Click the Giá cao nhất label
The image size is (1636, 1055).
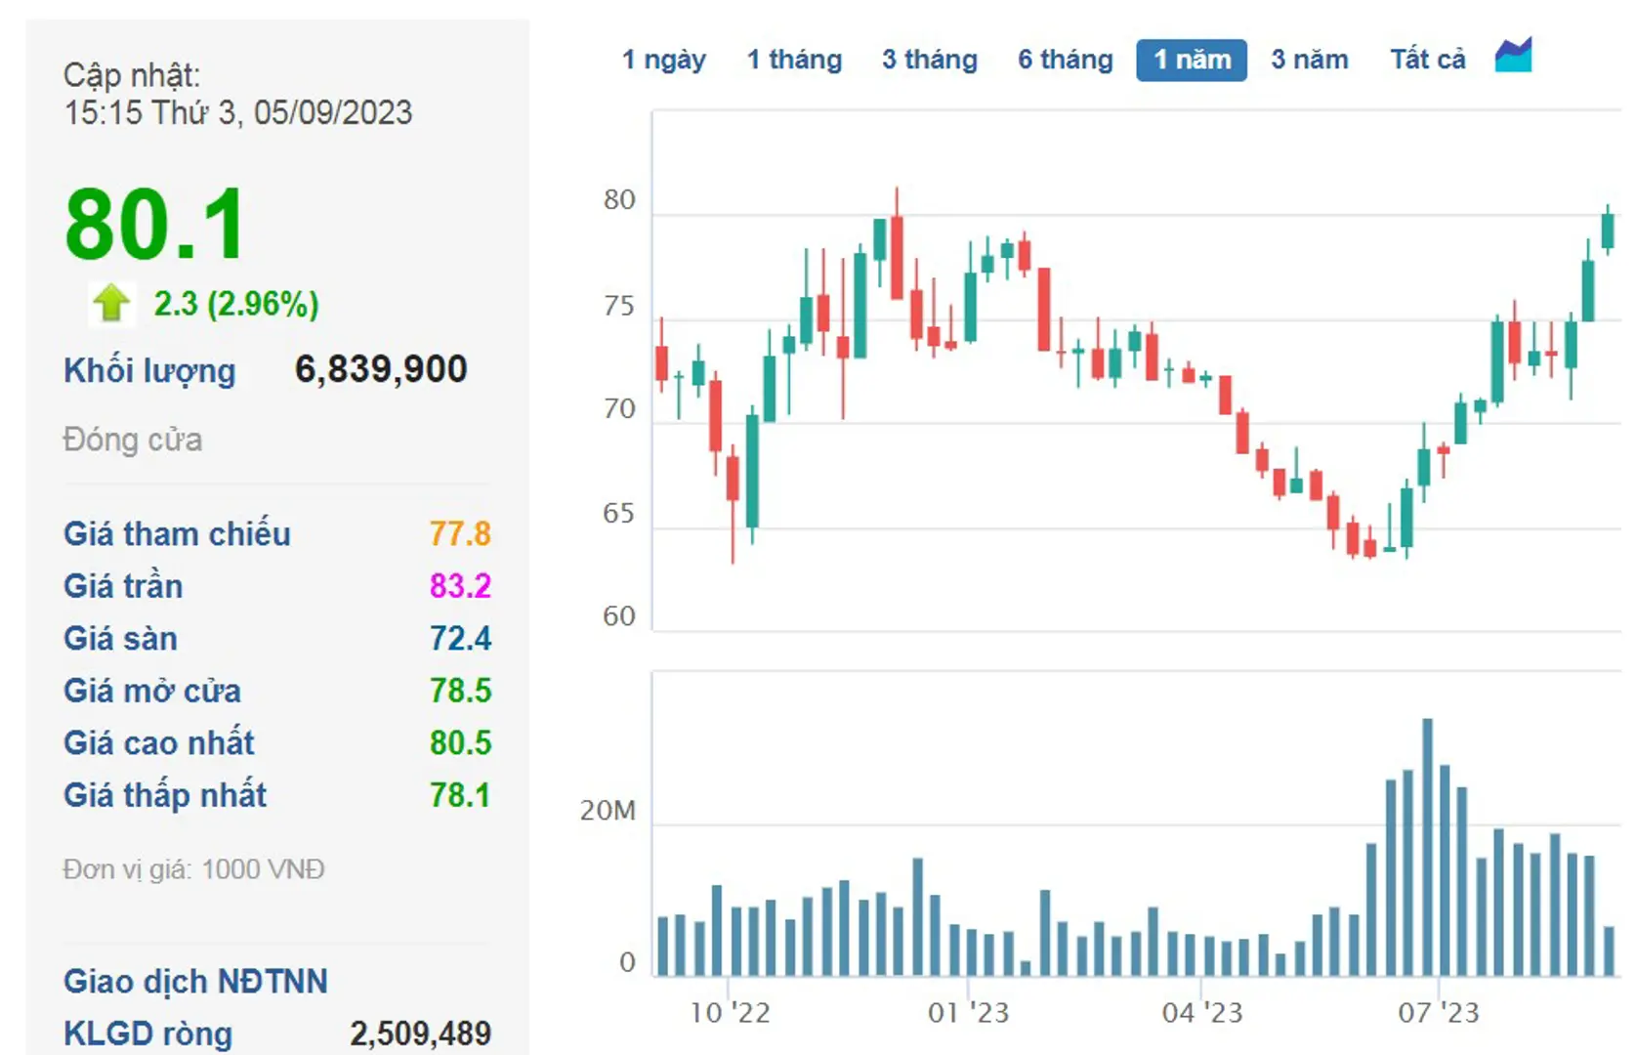click(158, 743)
